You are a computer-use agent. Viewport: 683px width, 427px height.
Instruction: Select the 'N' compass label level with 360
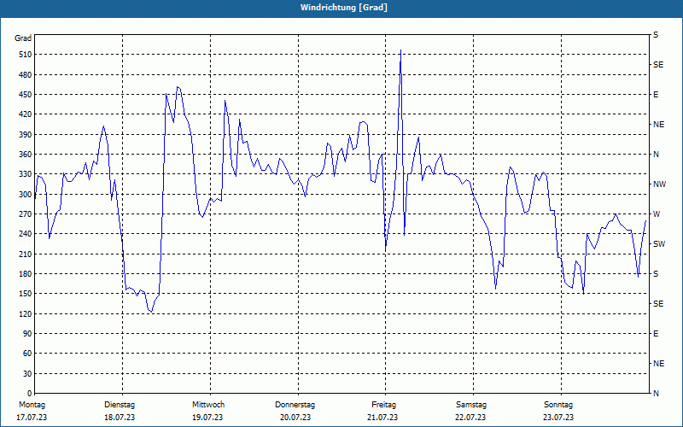(x=656, y=155)
